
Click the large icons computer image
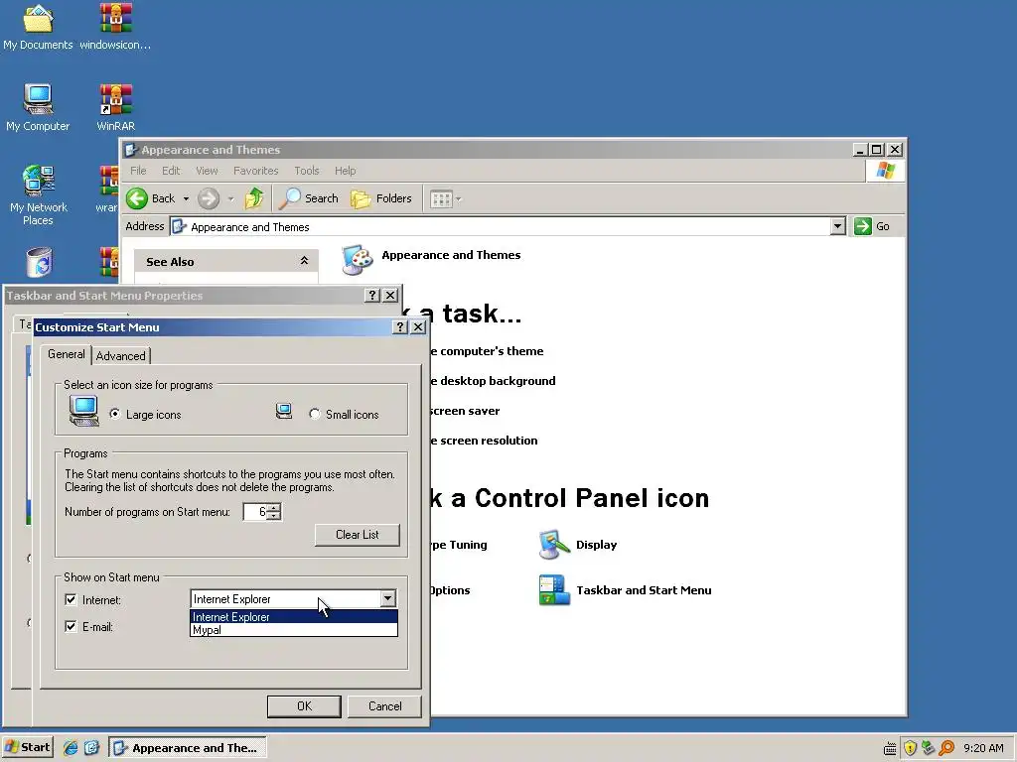pos(83,410)
